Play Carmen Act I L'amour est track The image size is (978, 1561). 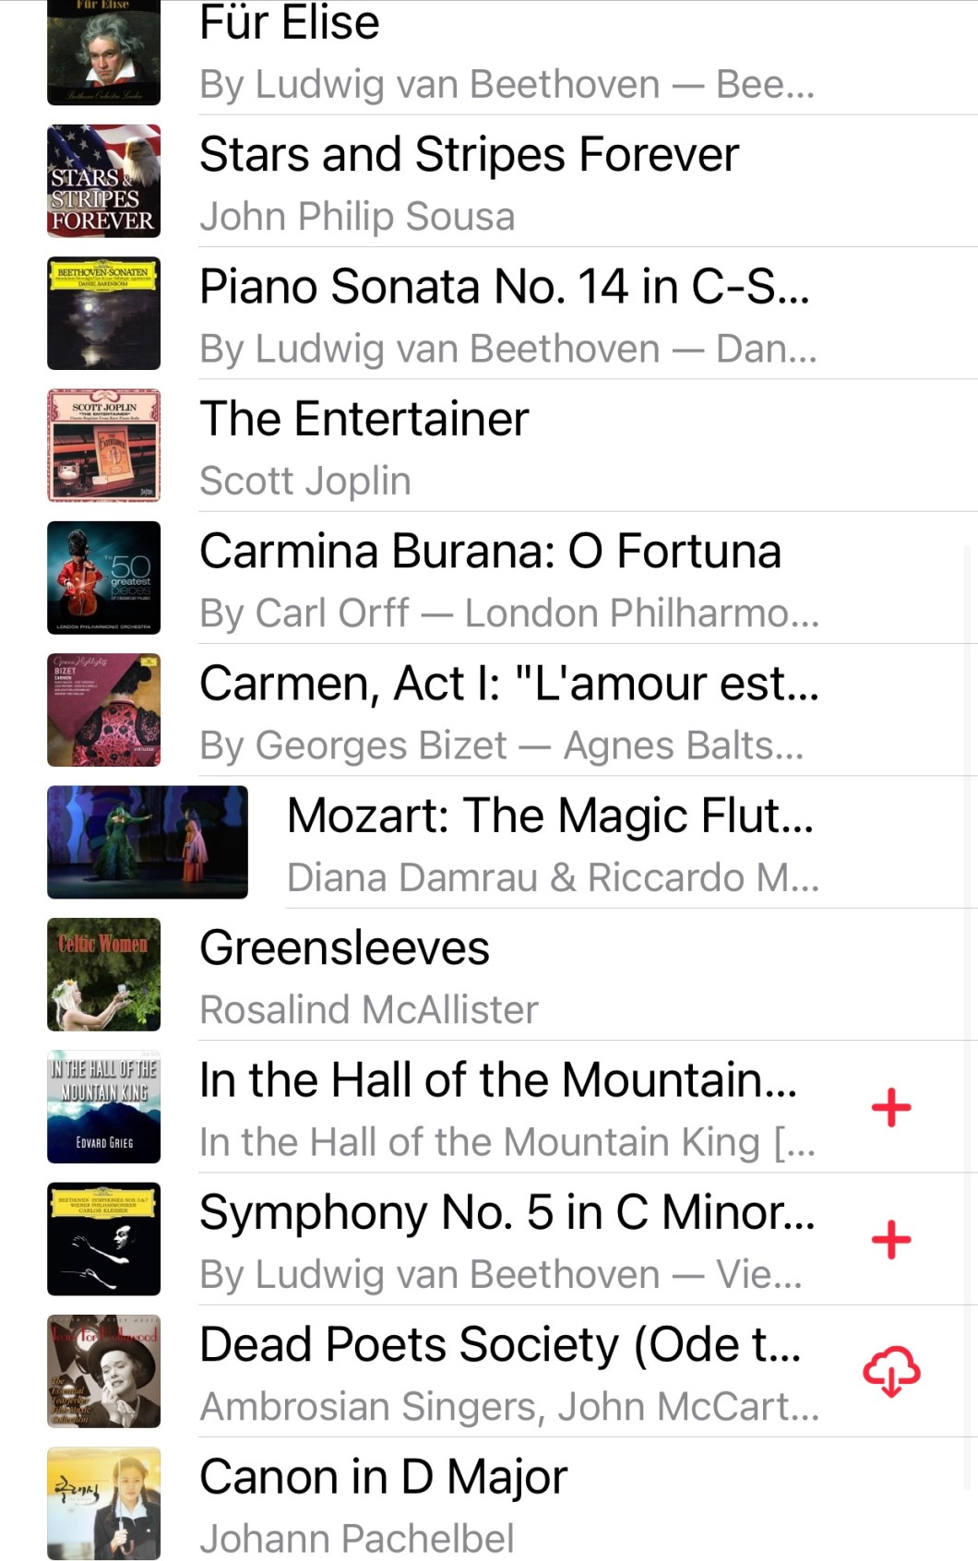tap(508, 685)
